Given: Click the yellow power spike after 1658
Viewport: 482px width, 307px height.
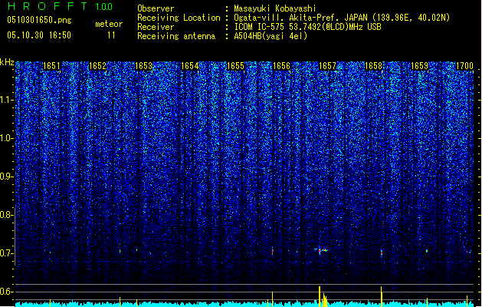Looking at the screenshot, I should point(381,296).
